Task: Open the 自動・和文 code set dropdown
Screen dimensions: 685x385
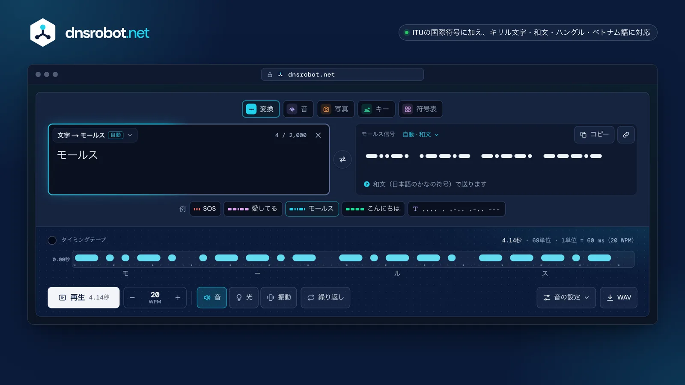Action: click(420, 134)
